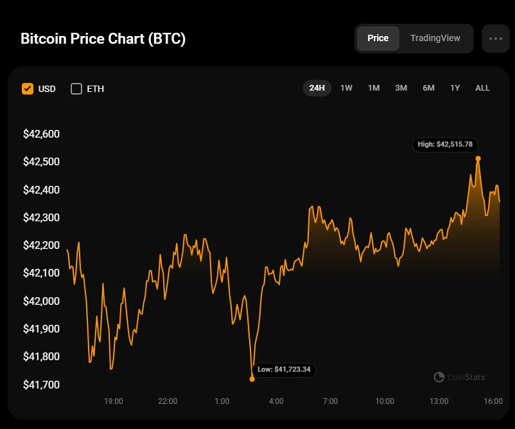The image size is (515, 429).
Task: Click the Bitcoin Price Chart (BTC) heading
Action: coord(103,39)
